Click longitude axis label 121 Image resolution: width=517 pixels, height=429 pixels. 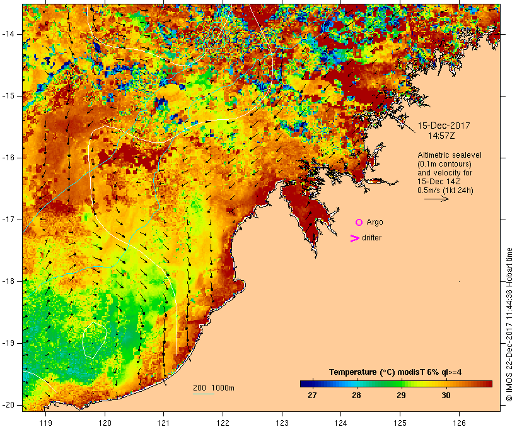[x=163, y=423]
